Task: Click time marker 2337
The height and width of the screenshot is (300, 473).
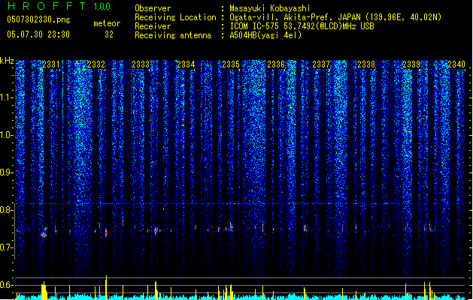Action: [321, 64]
